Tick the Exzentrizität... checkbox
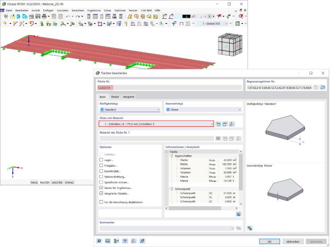Image resolution: width=330 pixels, height=248 pixels. click(101, 171)
